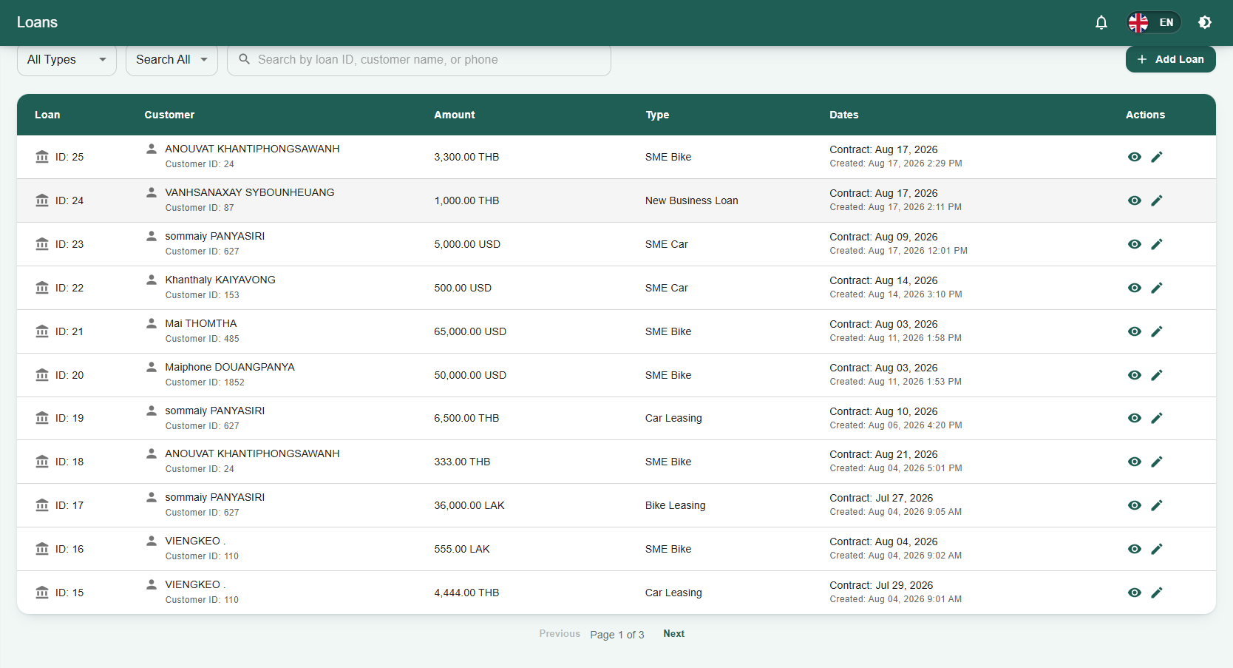The height and width of the screenshot is (668, 1233).
Task: View loan ID 18 details
Action: click(1135, 462)
